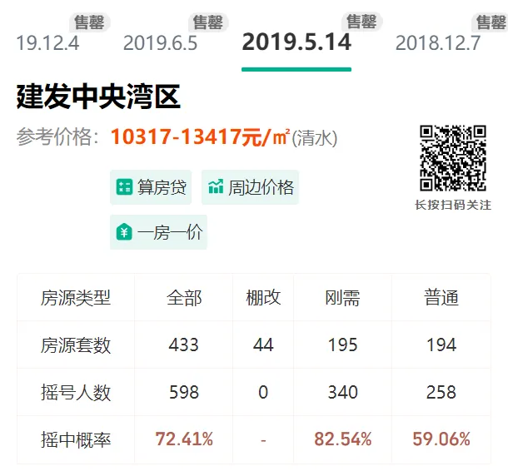The image size is (508, 476).
Task: Click the QR code image
Action: (453, 158)
